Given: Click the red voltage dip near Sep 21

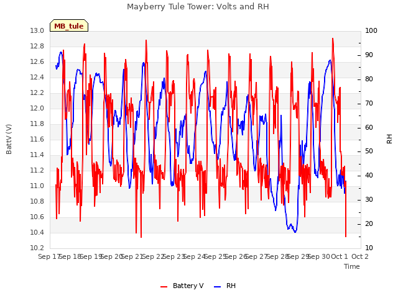Looking at the screenshot, I should pos(141,237).
